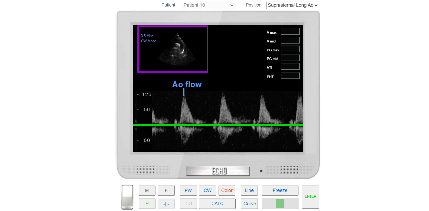
Task: Open the CALC calculations
Action: (217, 204)
